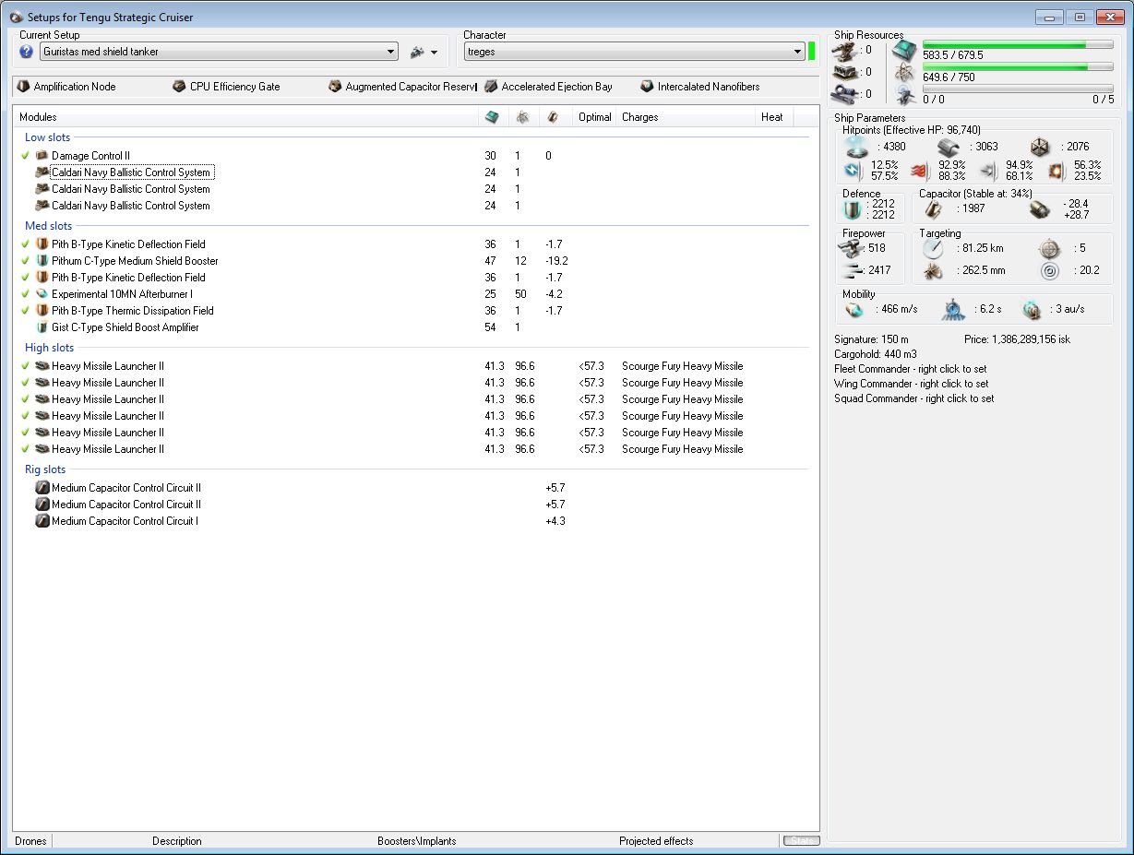Click Fleet Commander - right click to set
Viewport: 1134px width, 855px height.
(x=911, y=369)
